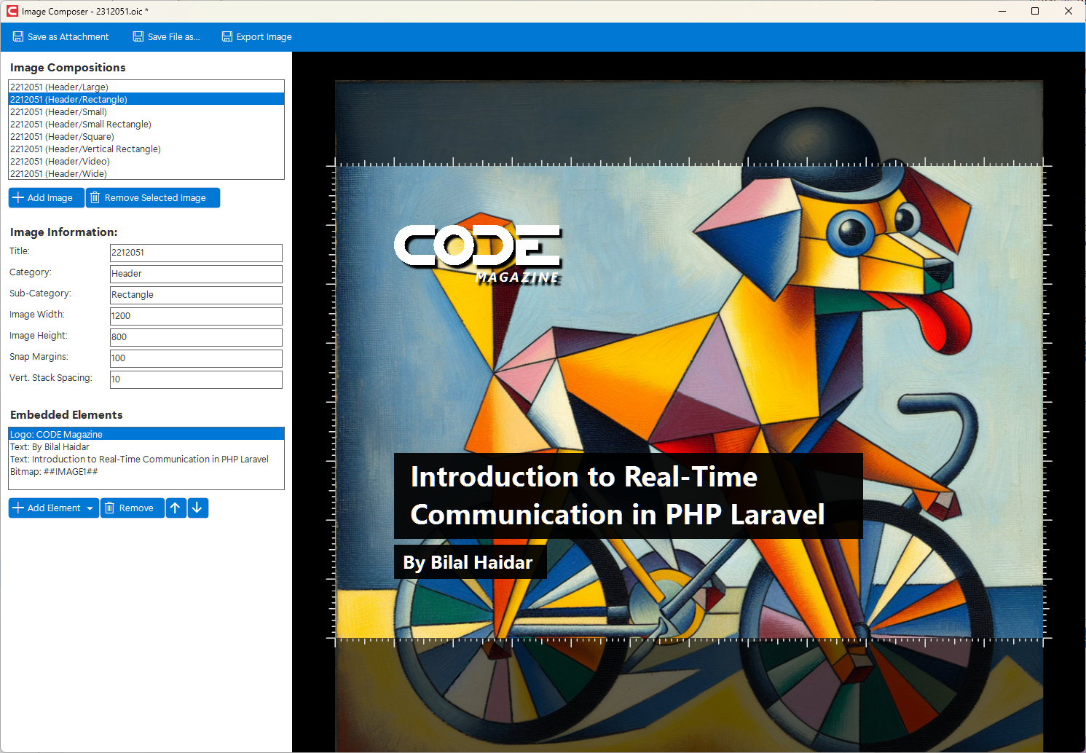Select element Text: Introduction to Real-Time Communication

coord(146,460)
